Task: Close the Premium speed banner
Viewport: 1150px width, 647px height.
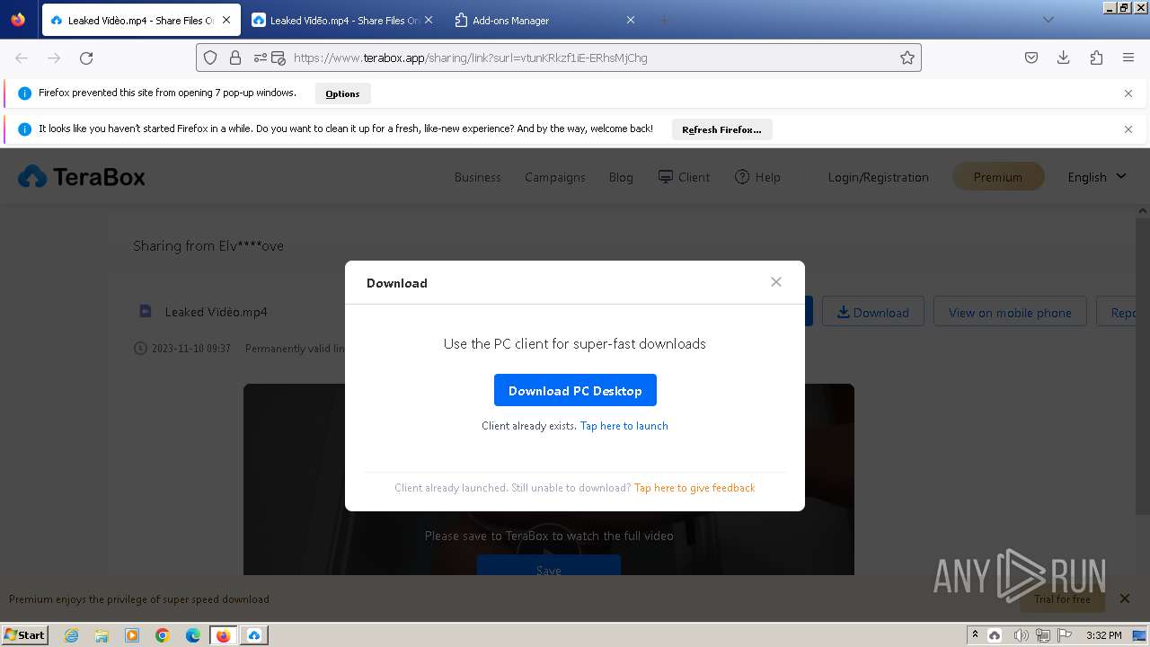Action: [1124, 598]
